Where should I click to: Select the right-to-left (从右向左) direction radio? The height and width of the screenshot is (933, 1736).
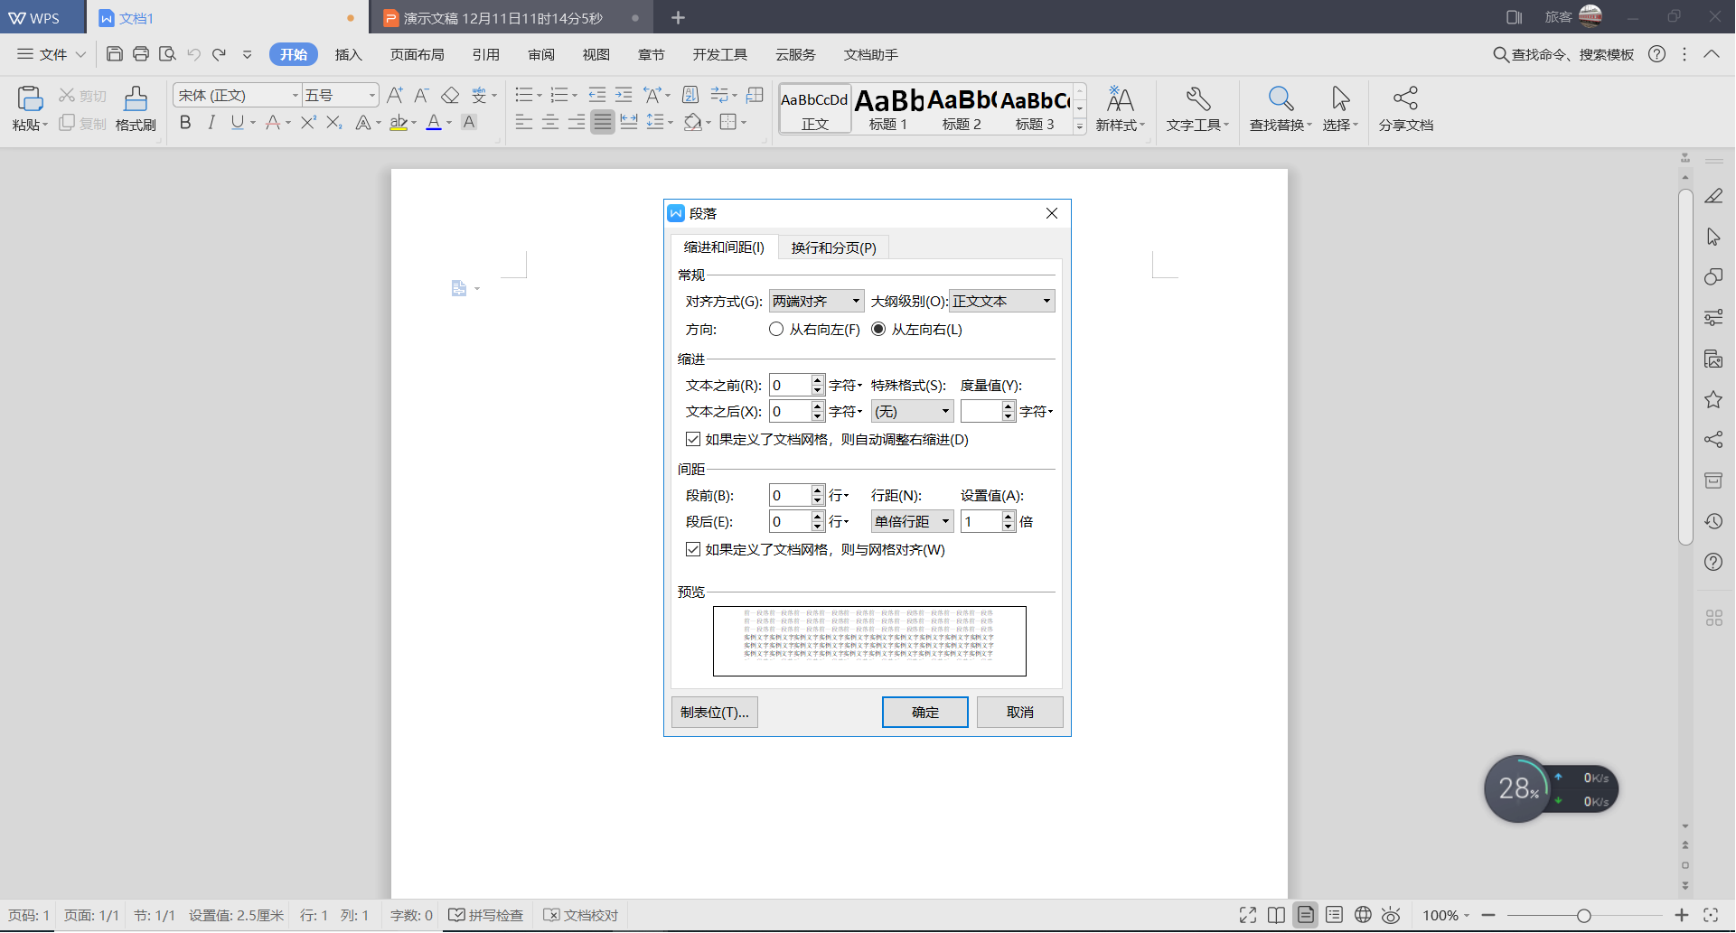[776, 330]
